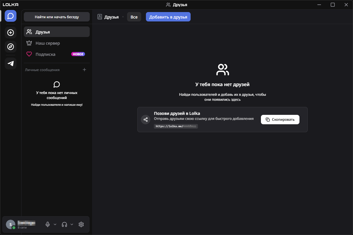Open the Telegram paper plane icon

point(11,63)
